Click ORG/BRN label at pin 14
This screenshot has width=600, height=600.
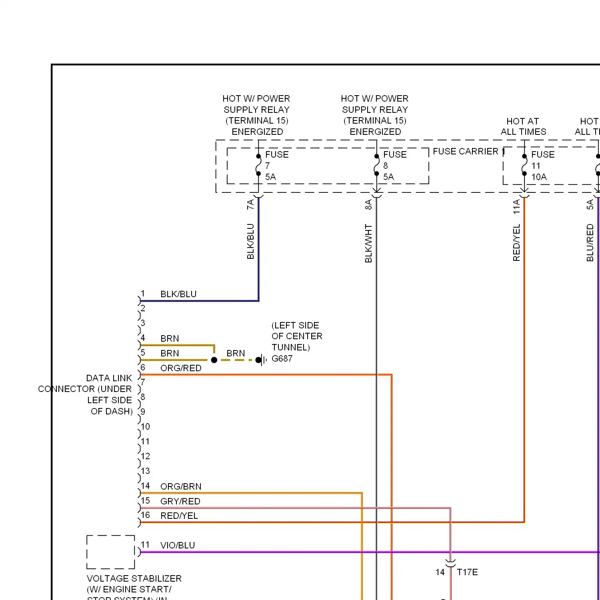click(181, 486)
